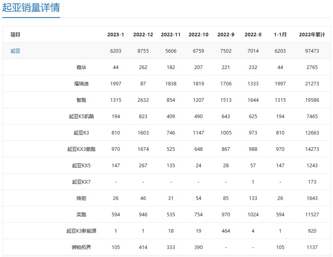Click the 奕跑 model row label

tap(81, 214)
